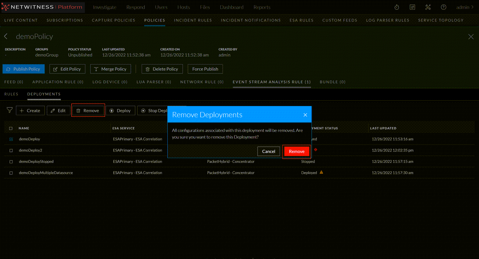
Task: Close the Remove Deployments dialog
Action: (305, 115)
